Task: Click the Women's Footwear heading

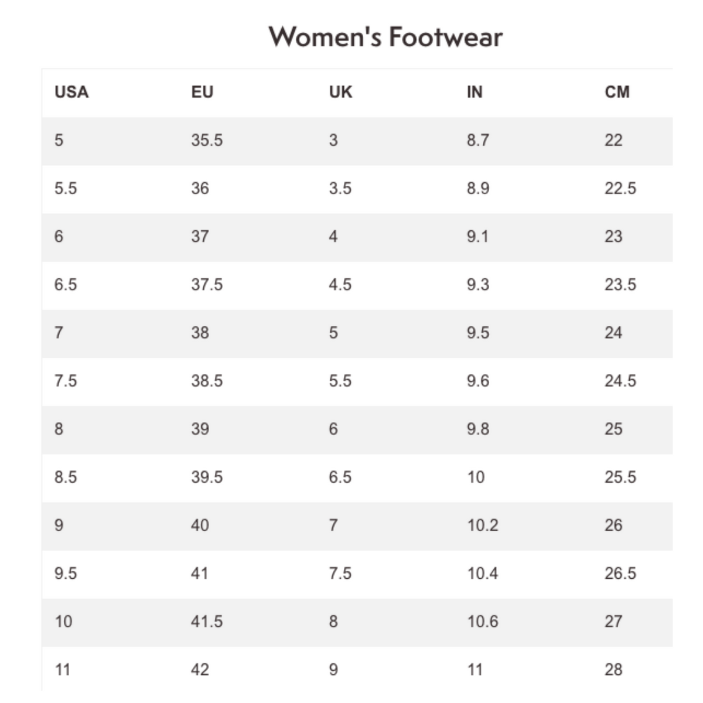Action: 385,37
